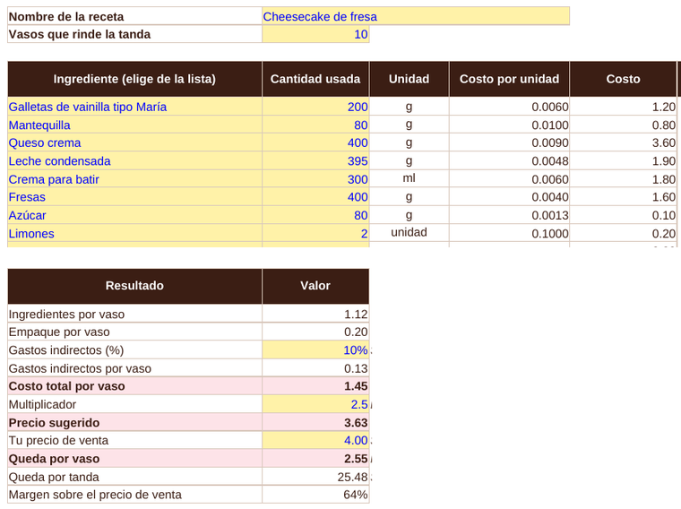Select the 'Nombre de la receta' label cell

[134, 16]
